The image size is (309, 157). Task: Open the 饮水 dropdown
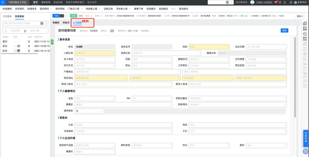pos(209,145)
